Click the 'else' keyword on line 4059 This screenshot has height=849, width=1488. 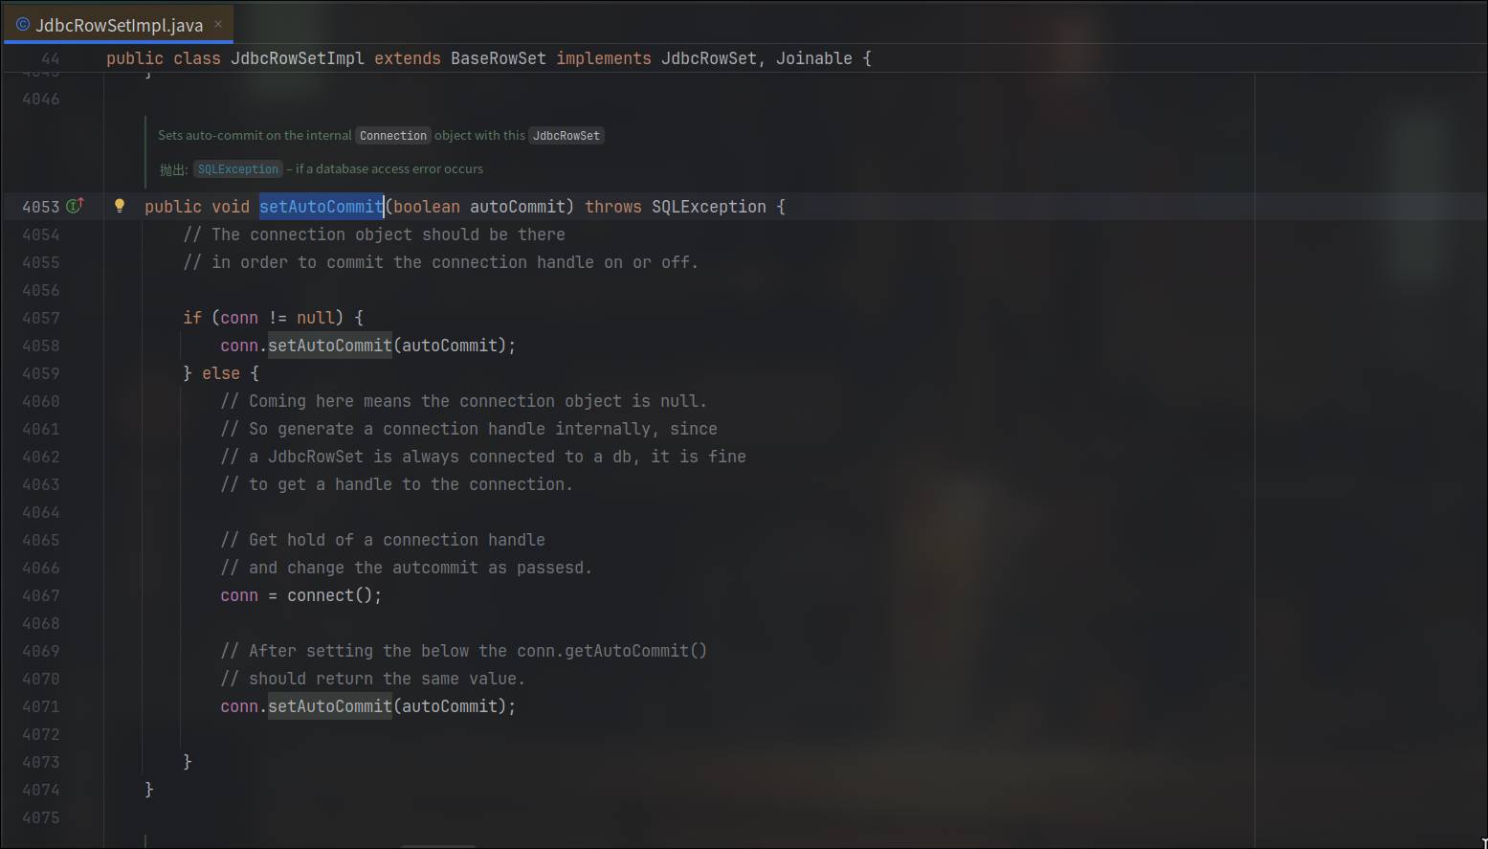220,373
